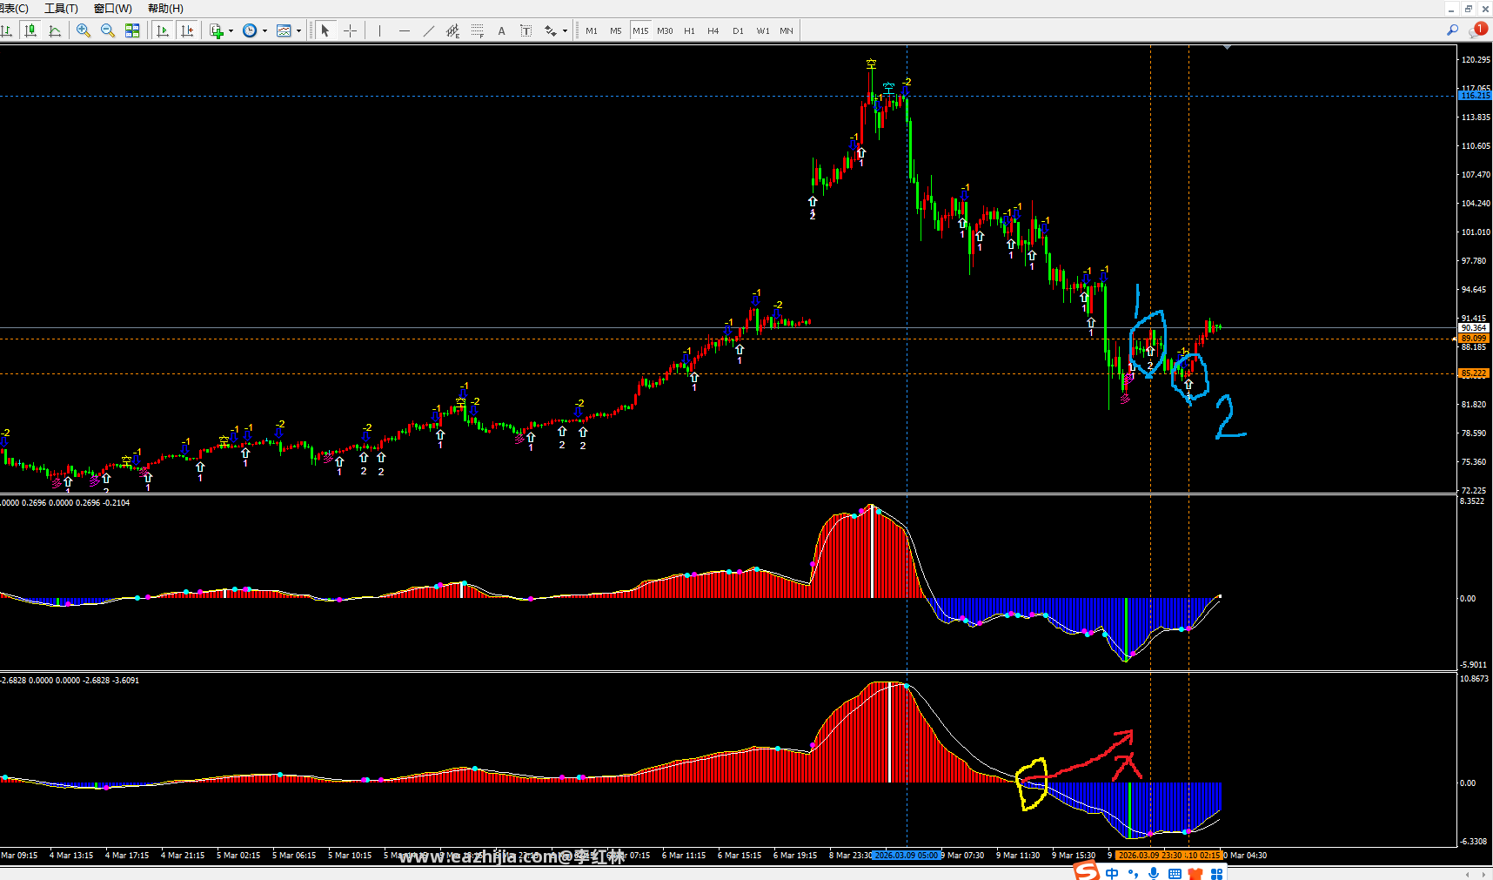
Task: Click the orange price label 89.099
Action: coord(1473,338)
